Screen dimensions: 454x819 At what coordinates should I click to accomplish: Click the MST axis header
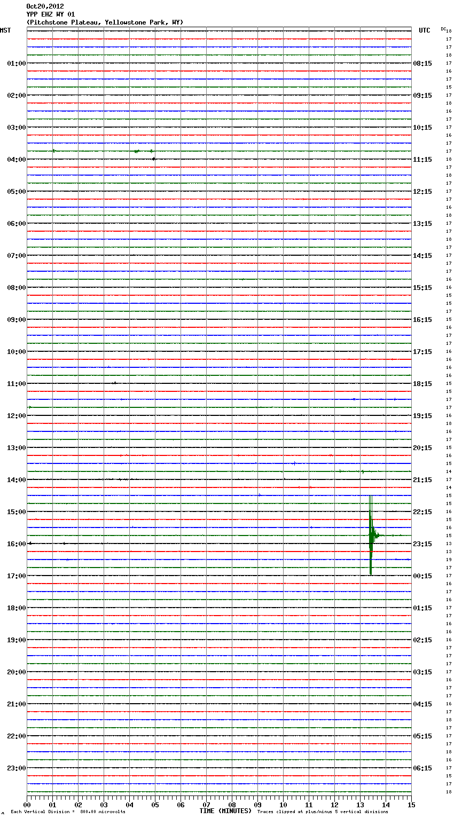(x=5, y=30)
